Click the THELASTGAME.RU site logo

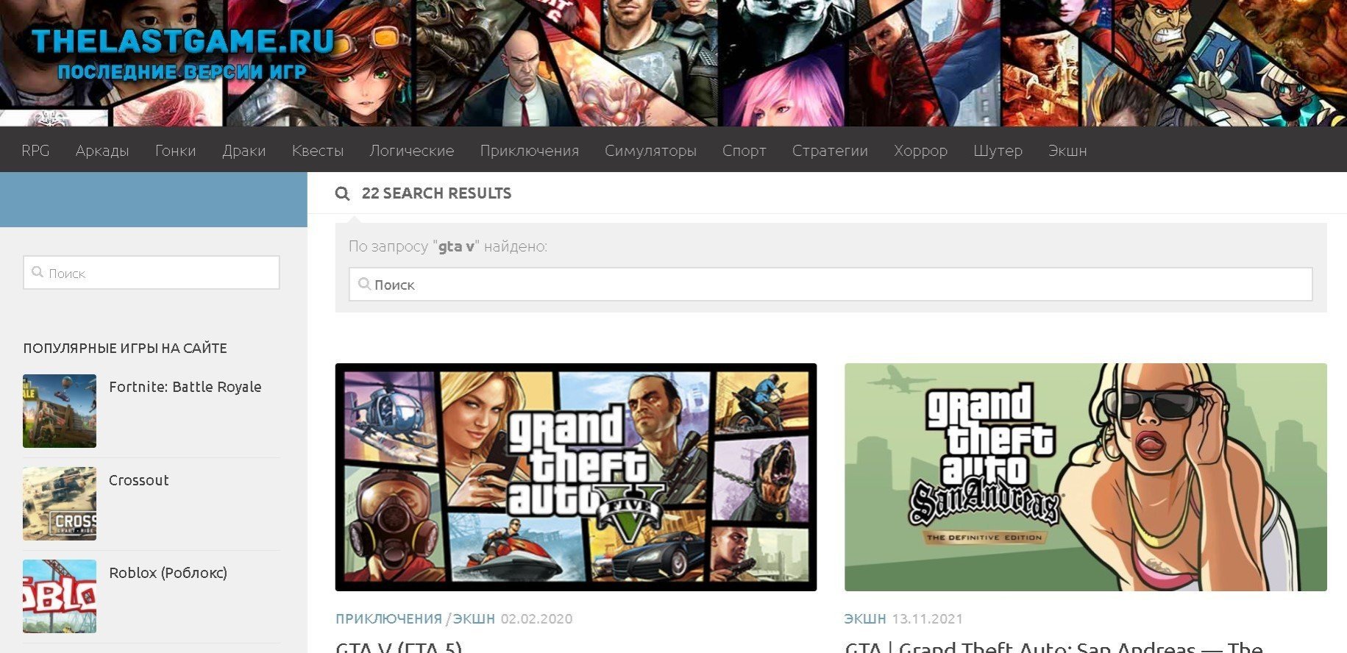click(182, 54)
